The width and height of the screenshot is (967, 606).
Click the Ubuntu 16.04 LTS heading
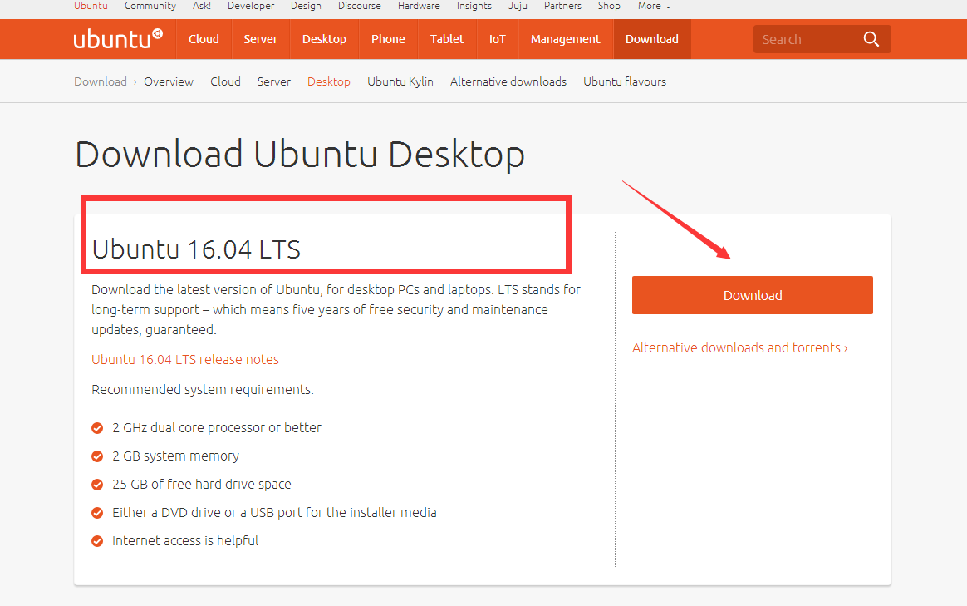tap(196, 249)
